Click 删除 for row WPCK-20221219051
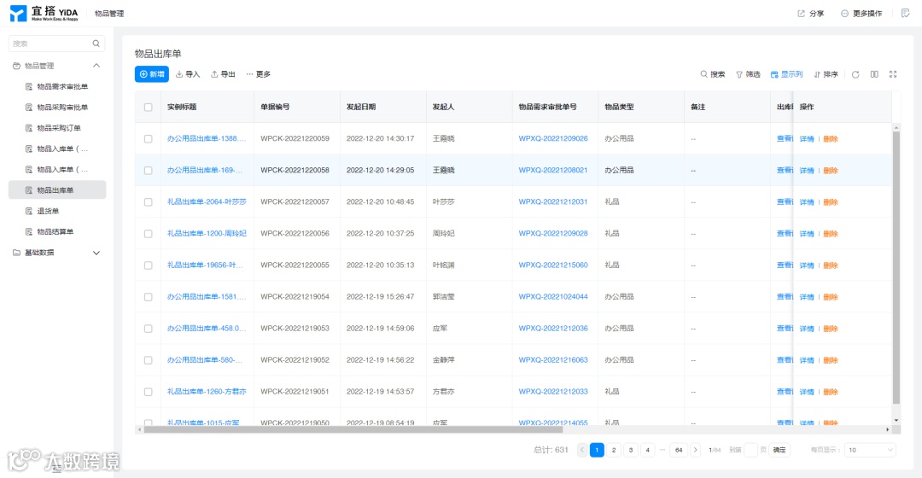Image resolution: width=922 pixels, height=478 pixels. [831, 392]
